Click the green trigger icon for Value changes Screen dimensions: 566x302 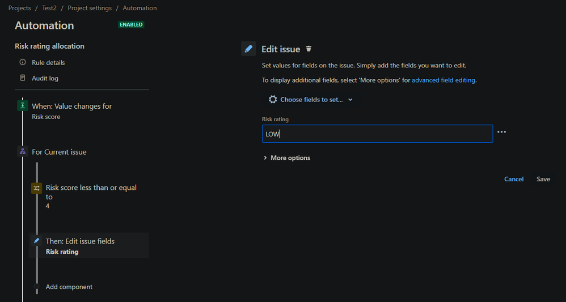[23, 106]
